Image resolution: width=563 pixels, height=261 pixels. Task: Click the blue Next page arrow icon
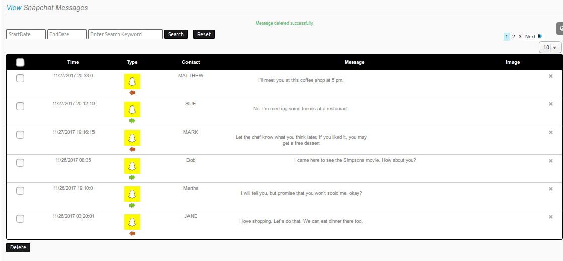[540, 36]
